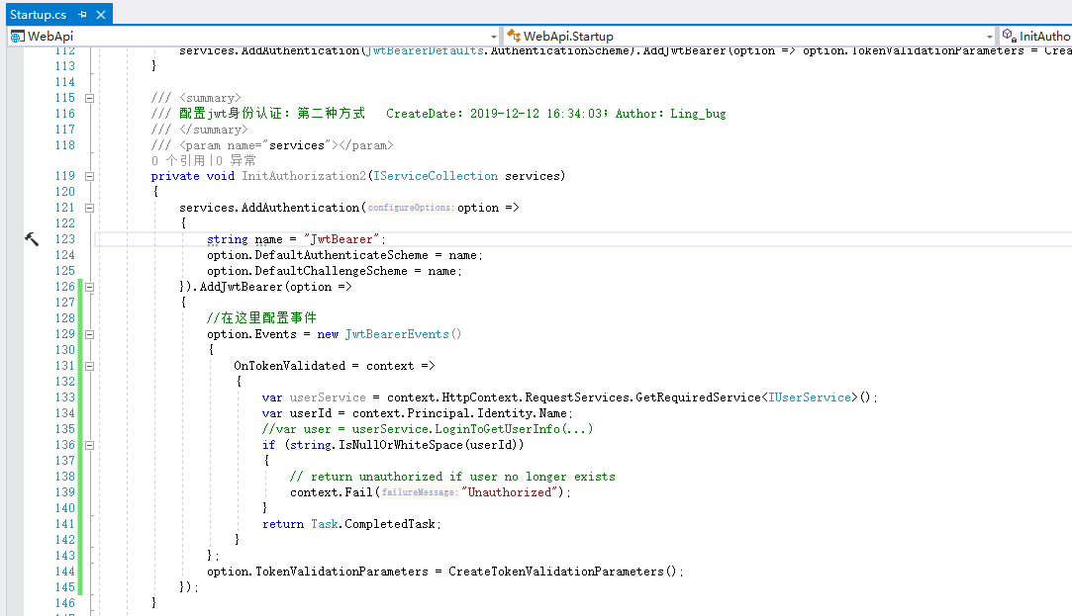Click the "Unauthorized" string literal
The width and height of the screenshot is (1072, 616).
(510, 492)
